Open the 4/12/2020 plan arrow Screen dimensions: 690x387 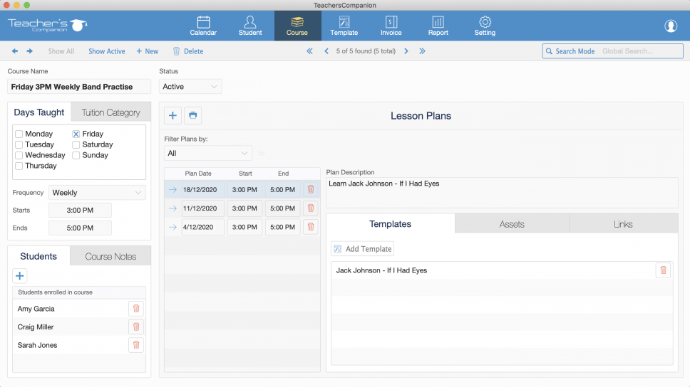(x=172, y=227)
